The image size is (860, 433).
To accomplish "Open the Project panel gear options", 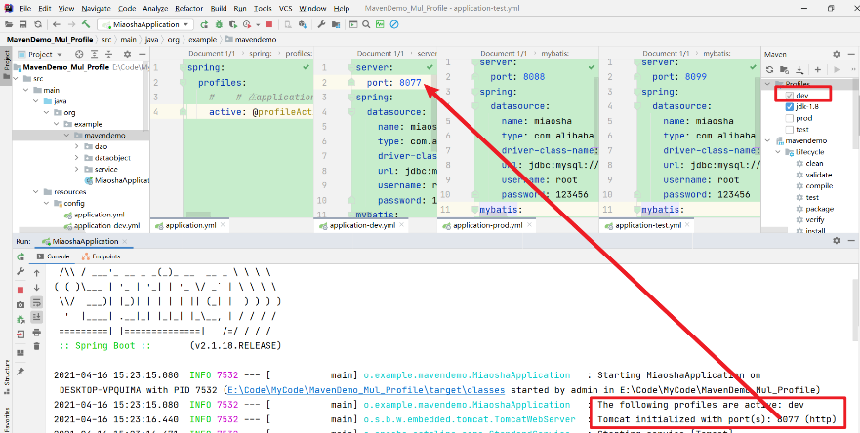I will tap(127, 54).
